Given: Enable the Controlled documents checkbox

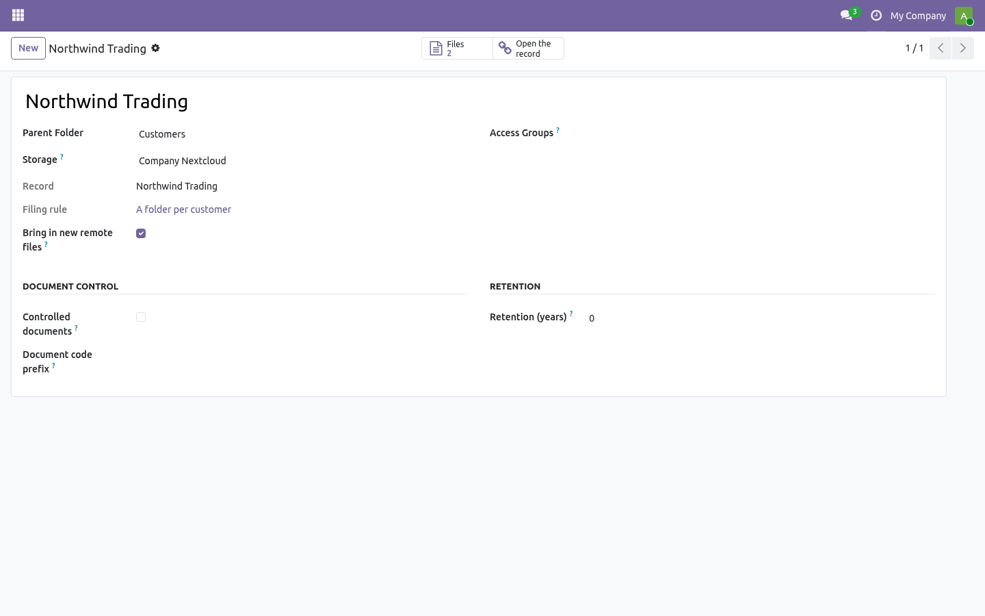Looking at the screenshot, I should 141,317.
